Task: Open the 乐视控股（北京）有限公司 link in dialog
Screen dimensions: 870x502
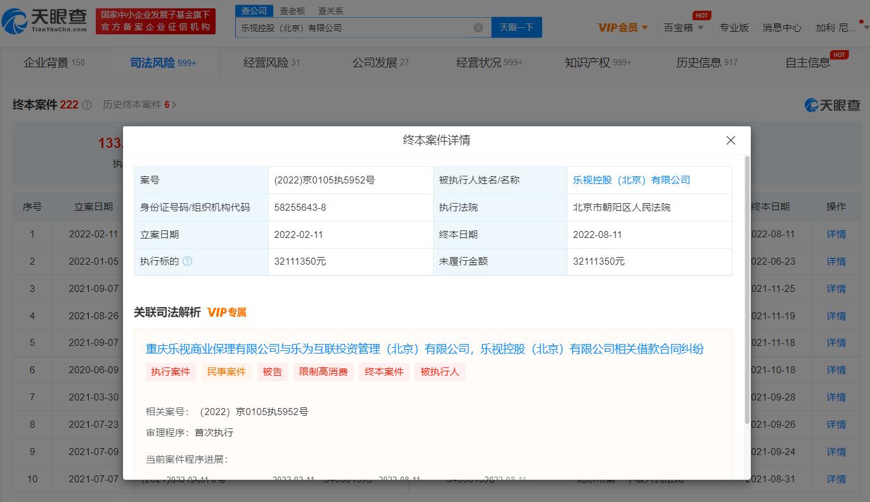Action: [x=632, y=180]
